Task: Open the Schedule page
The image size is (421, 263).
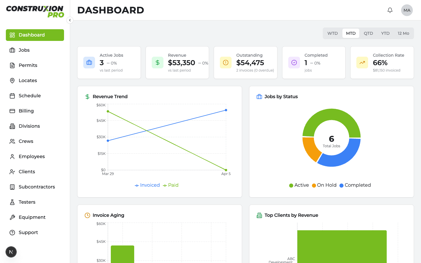Action: point(35,96)
